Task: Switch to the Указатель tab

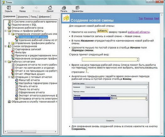Action: point(23,17)
